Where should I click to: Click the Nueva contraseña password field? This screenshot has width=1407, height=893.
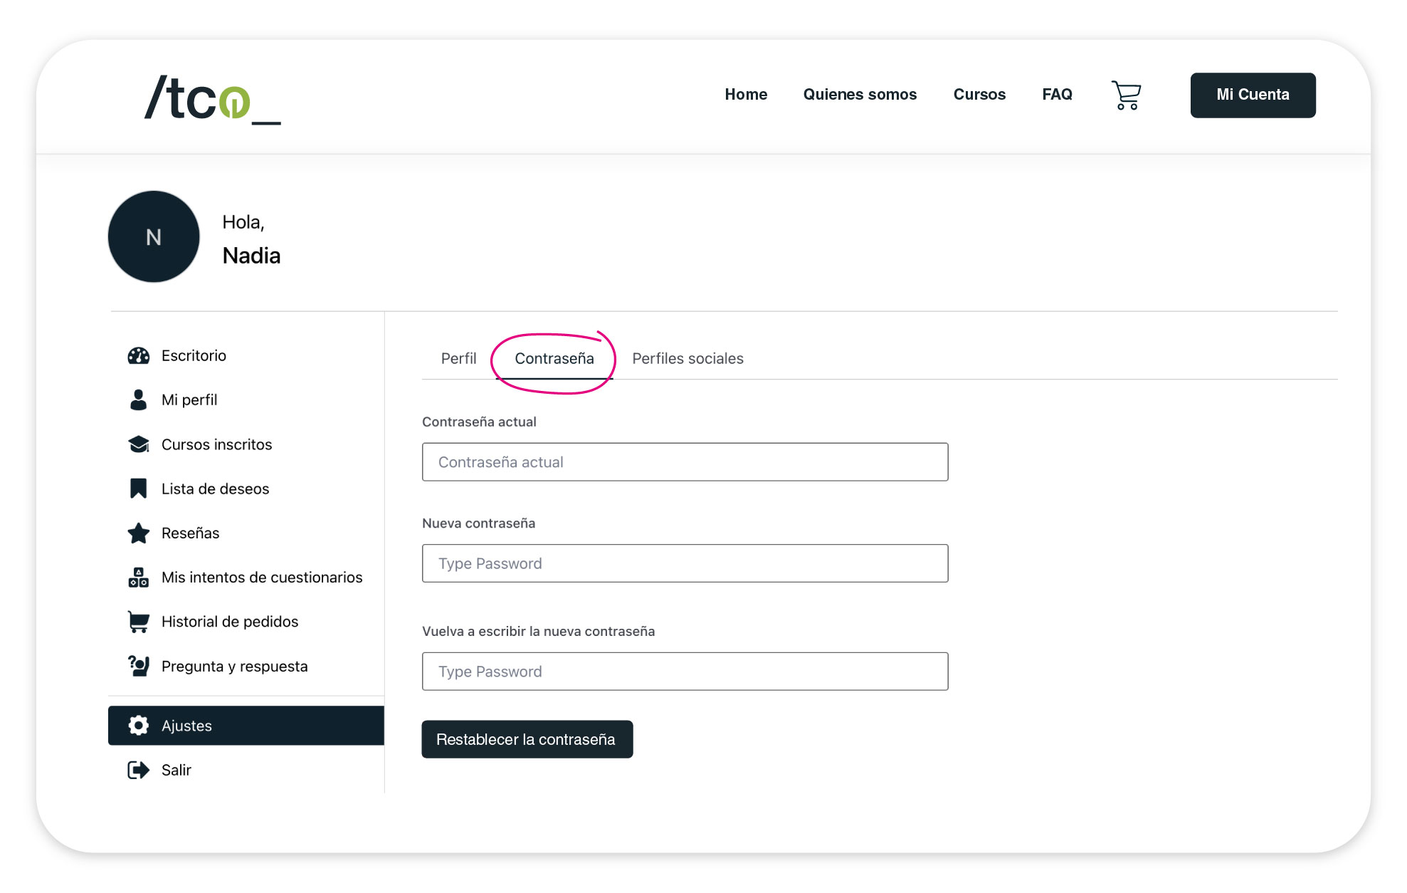click(x=684, y=563)
